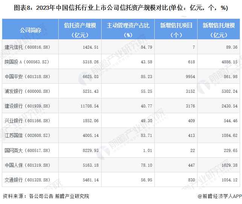This screenshot has height=204, width=242.
Task: Click the 85.23 percentage cell
Action: (x=146, y=77)
